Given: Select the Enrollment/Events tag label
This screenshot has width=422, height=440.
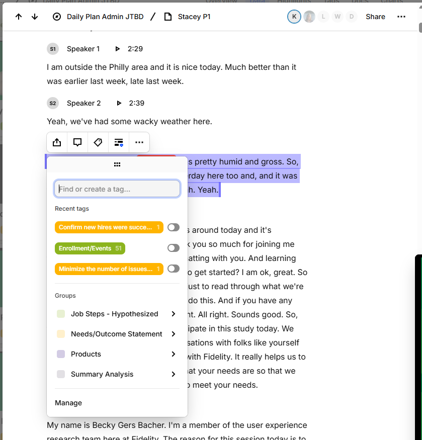Looking at the screenshot, I should pyautogui.click(x=90, y=248).
